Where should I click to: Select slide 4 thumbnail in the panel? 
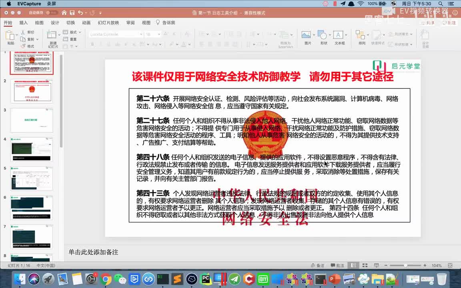(32, 149)
